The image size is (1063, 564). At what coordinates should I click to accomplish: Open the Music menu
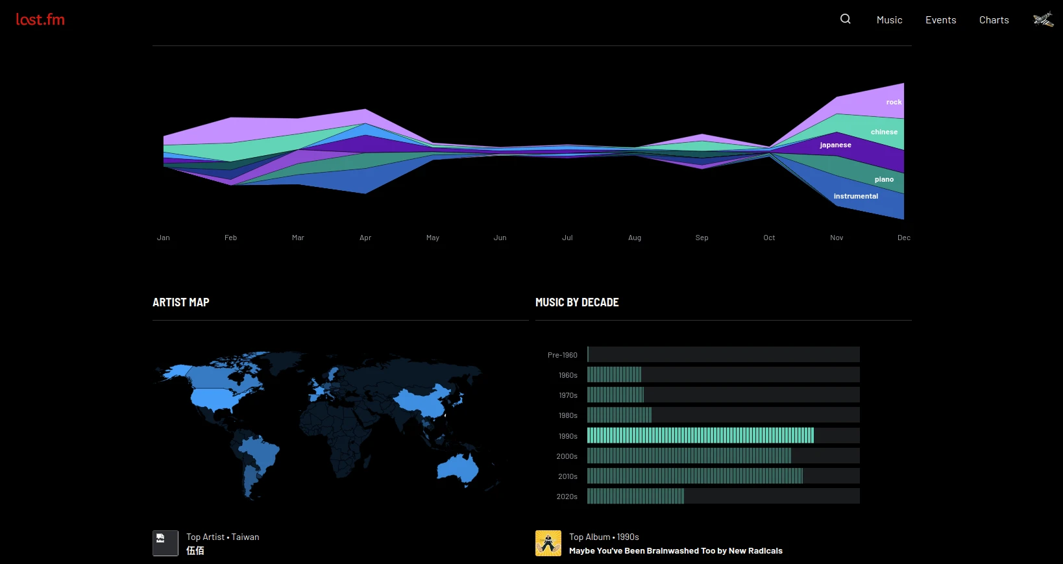tap(889, 20)
